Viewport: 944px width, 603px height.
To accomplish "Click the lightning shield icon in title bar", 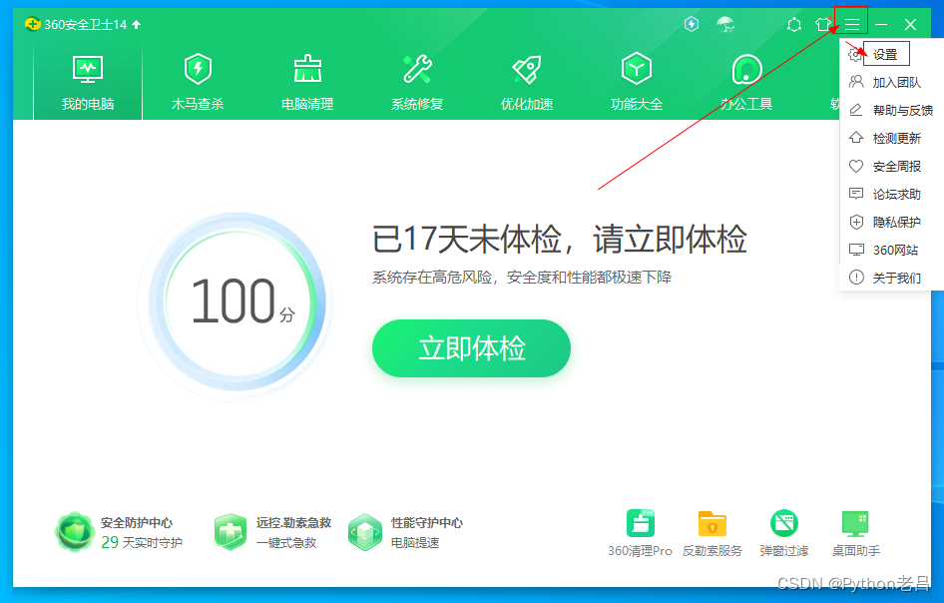I will [692, 24].
